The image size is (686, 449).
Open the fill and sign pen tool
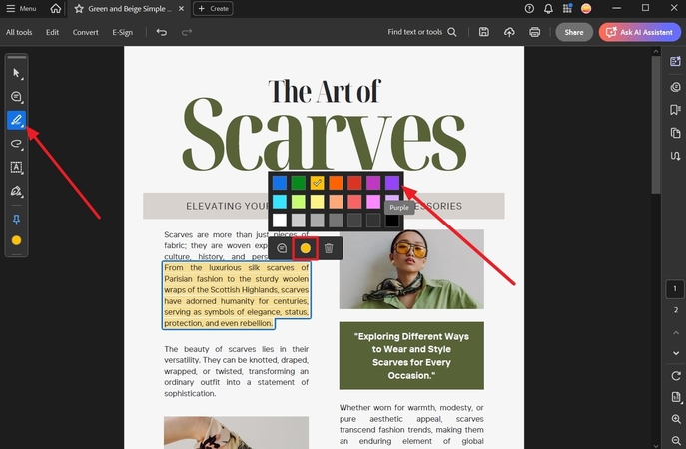click(16, 191)
